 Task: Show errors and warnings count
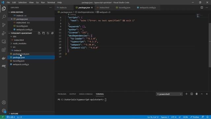[11, 117]
